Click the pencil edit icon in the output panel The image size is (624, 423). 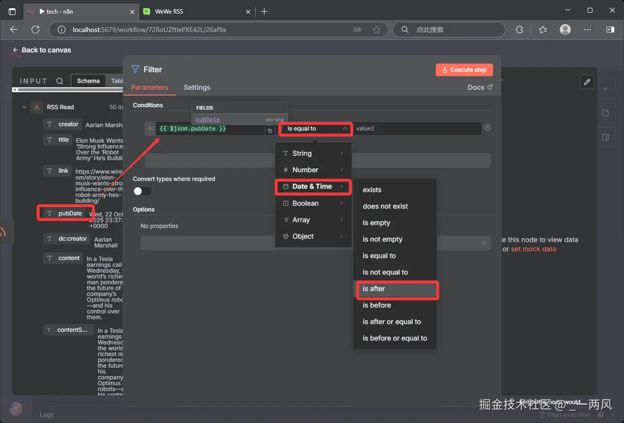pos(587,82)
